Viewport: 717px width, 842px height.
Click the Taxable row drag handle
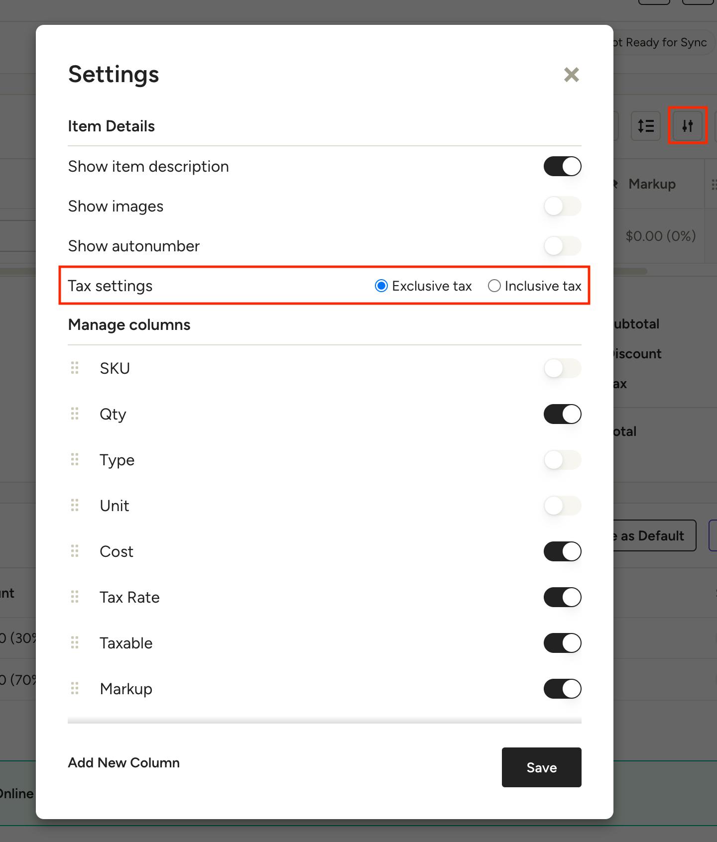(x=75, y=642)
